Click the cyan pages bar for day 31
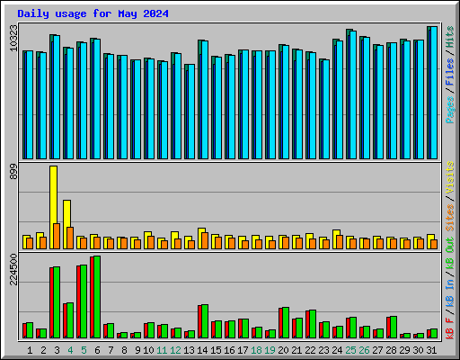Viewport: 460px width, 360px height. point(434,93)
